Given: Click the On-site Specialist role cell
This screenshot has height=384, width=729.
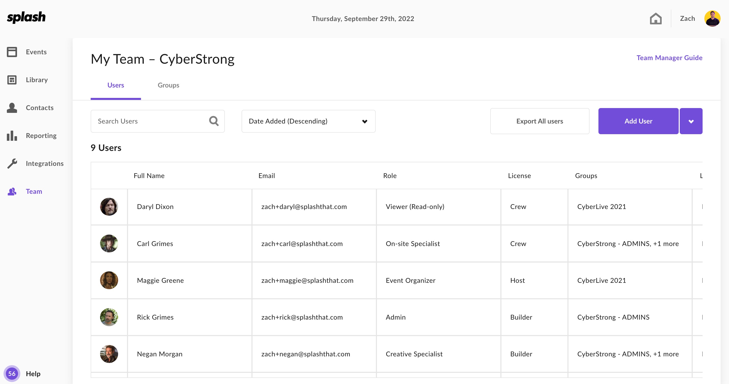Looking at the screenshot, I should [438, 243].
